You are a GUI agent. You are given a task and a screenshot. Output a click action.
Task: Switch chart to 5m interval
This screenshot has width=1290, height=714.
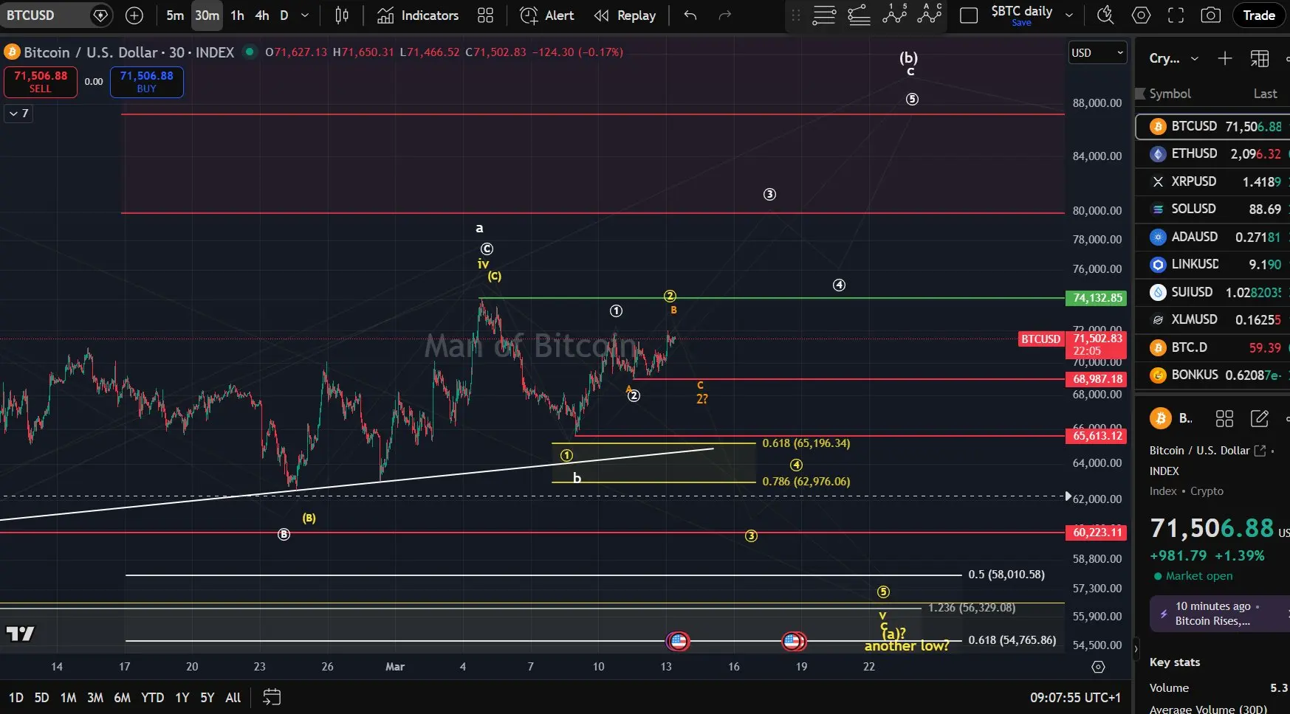click(x=175, y=15)
